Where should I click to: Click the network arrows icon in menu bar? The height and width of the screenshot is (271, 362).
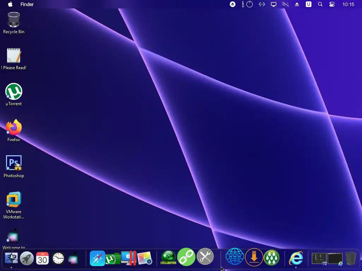click(262, 4)
